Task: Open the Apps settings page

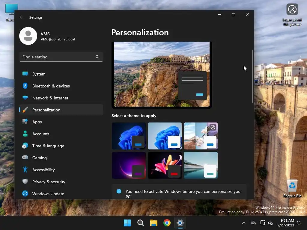Action: pos(61,122)
